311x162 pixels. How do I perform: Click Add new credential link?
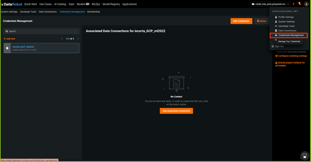(9, 39)
